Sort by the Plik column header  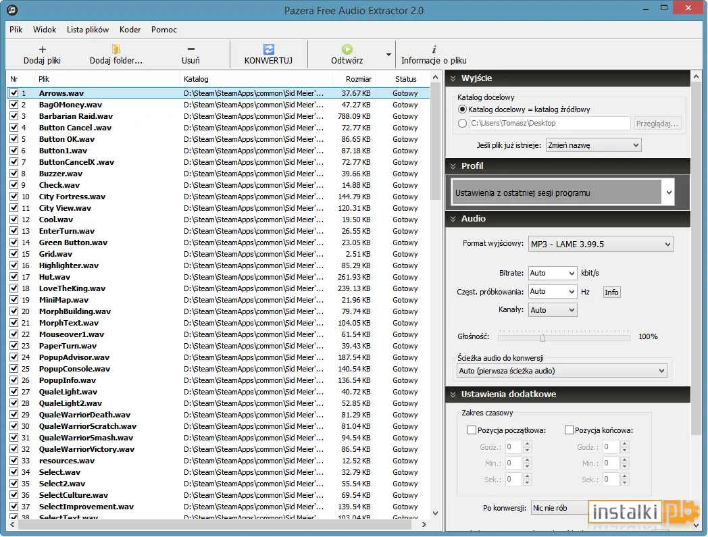click(x=107, y=79)
